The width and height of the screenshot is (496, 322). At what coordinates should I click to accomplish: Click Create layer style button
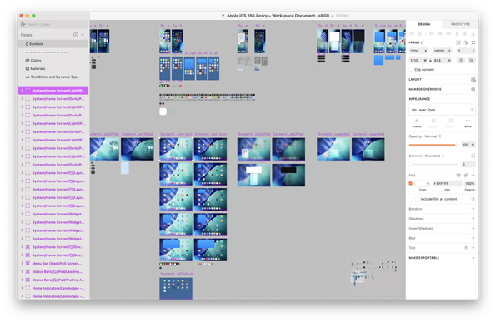(x=417, y=123)
